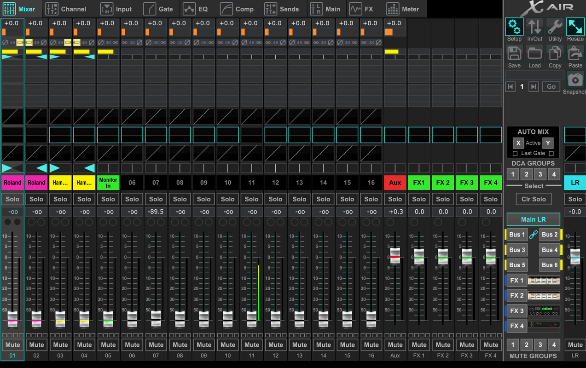The width and height of the screenshot is (586, 368).
Task: Click the LR main fader handle
Action: 575,256
